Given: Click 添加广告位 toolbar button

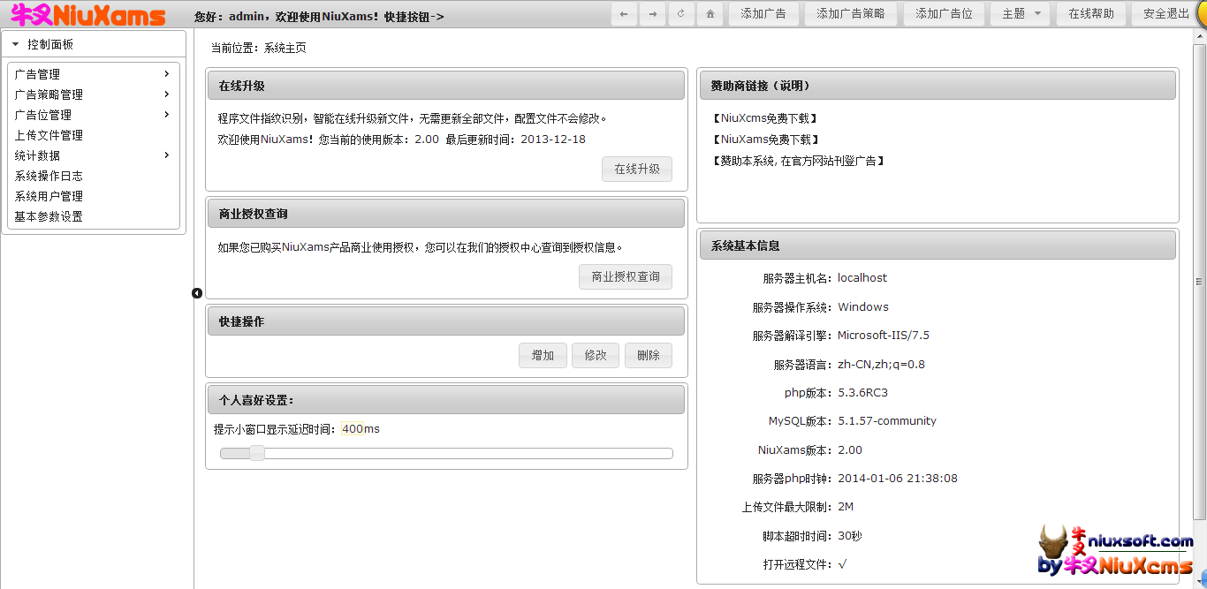Looking at the screenshot, I should [x=944, y=13].
